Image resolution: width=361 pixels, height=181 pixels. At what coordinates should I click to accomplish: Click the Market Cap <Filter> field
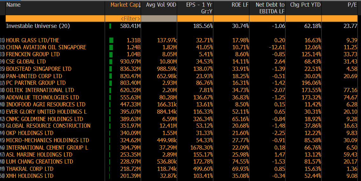click(x=123, y=19)
